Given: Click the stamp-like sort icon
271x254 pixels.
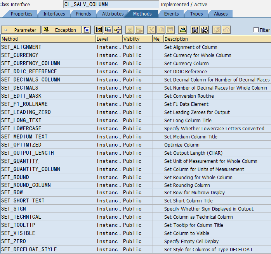Looking at the screenshot, I should [183, 30].
